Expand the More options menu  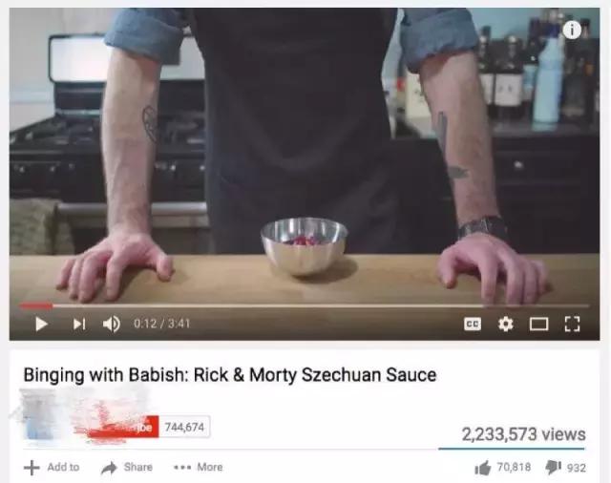[x=199, y=467]
